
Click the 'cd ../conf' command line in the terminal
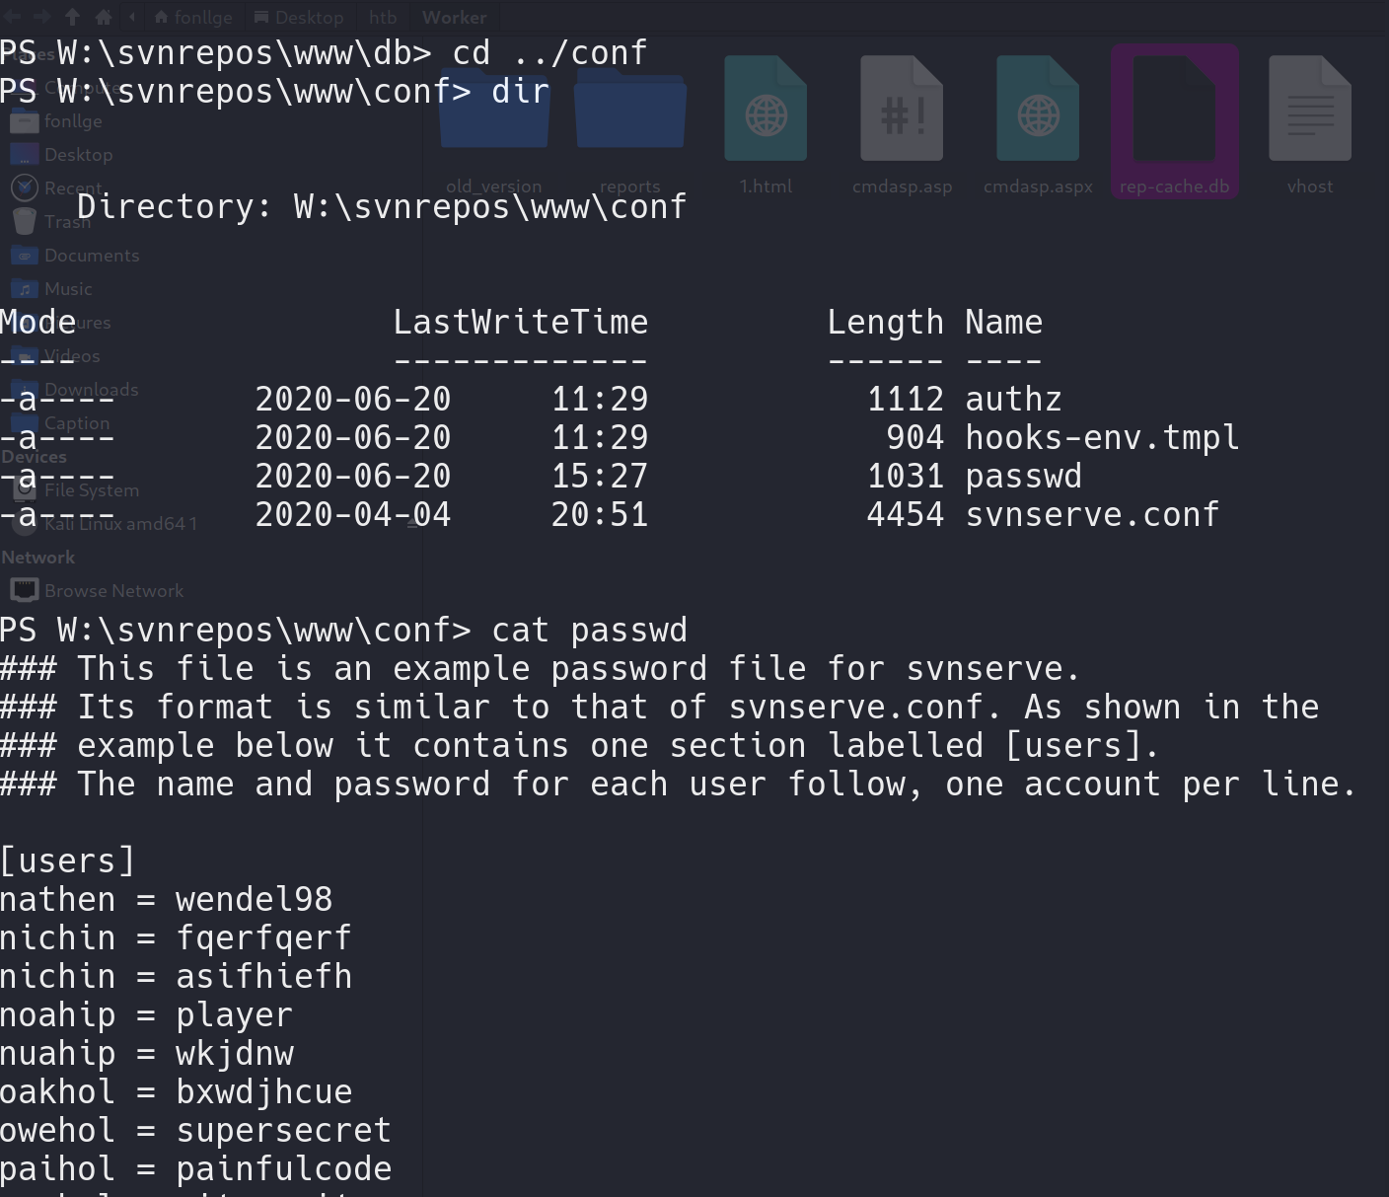coord(324,52)
